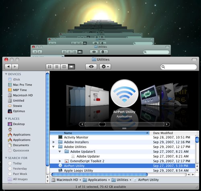Select Macintosh HD in the sidebar
The width and height of the screenshot is (201, 191).
coord(21,95)
